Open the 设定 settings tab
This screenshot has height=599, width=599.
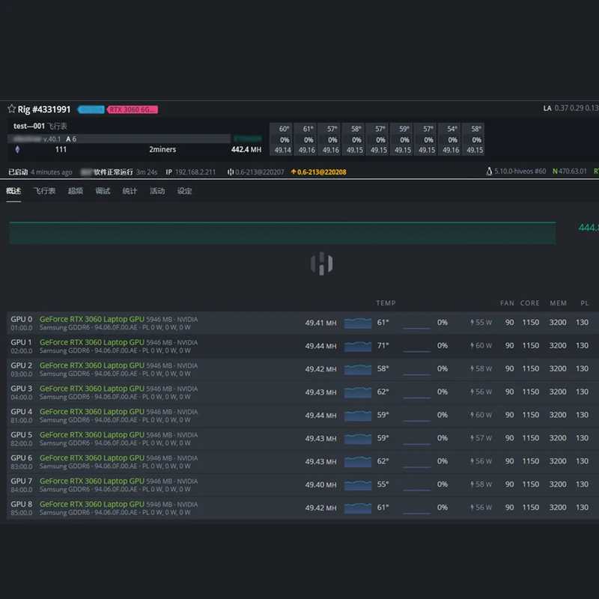coord(184,191)
